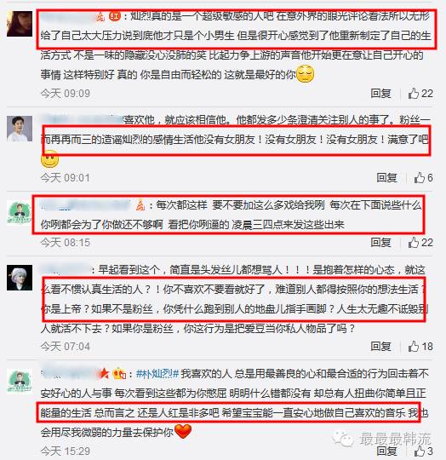The width and height of the screenshot is (446, 460).
Task: Open the #朴灿烈# hashtag topic
Action: [x=157, y=374]
